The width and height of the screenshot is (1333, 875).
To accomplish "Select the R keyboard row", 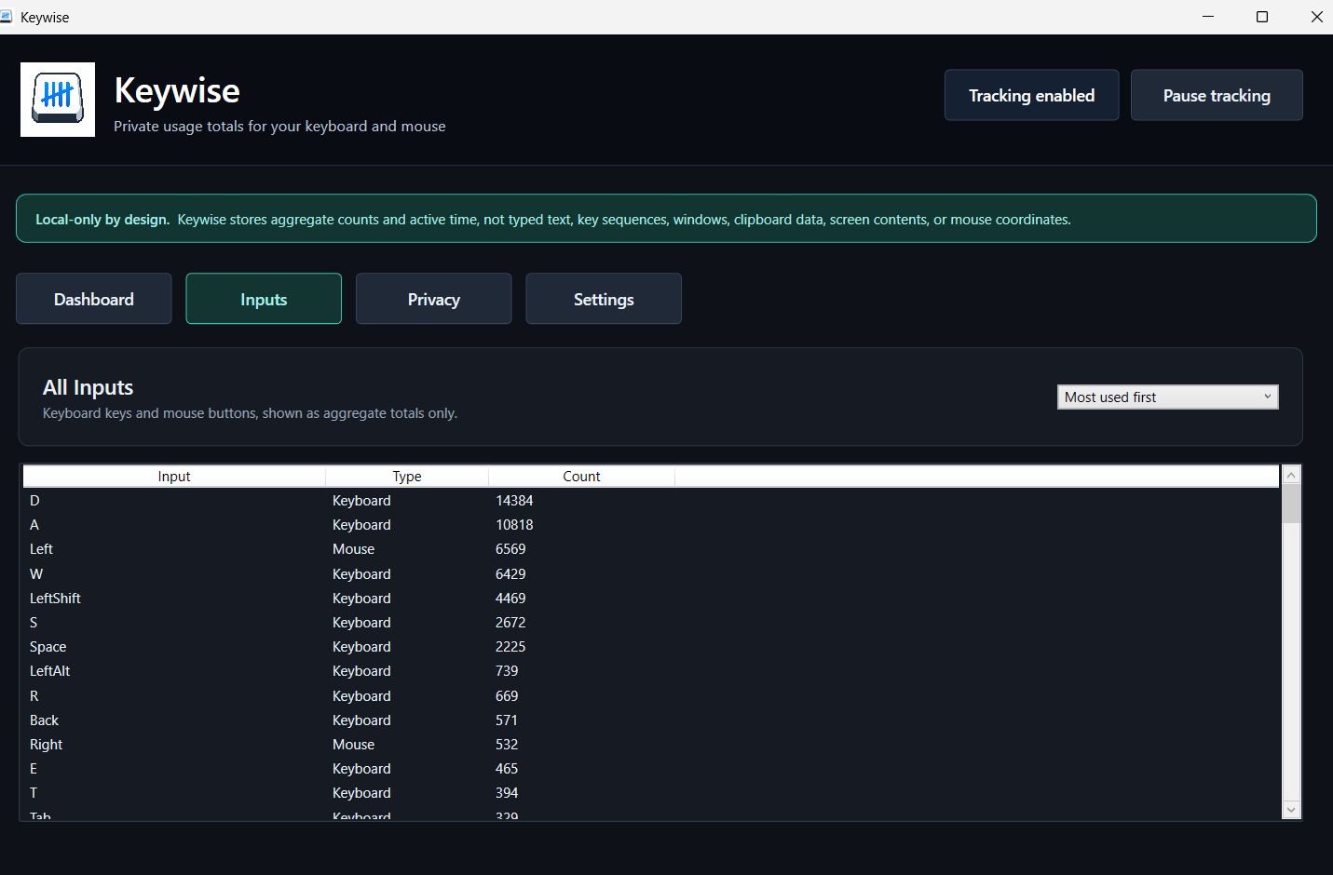I will click(651, 696).
